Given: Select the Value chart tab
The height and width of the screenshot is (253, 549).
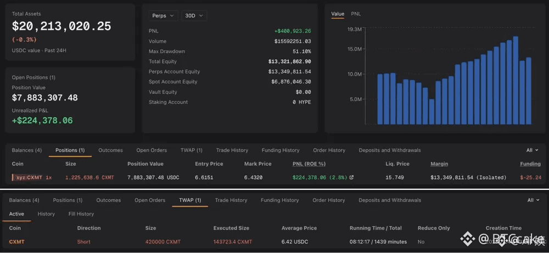Looking at the screenshot, I should (x=338, y=14).
